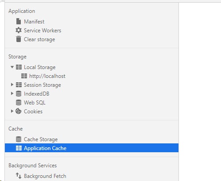Click the Service Workers gear icon
The image size is (221, 181).
pos(19,31)
